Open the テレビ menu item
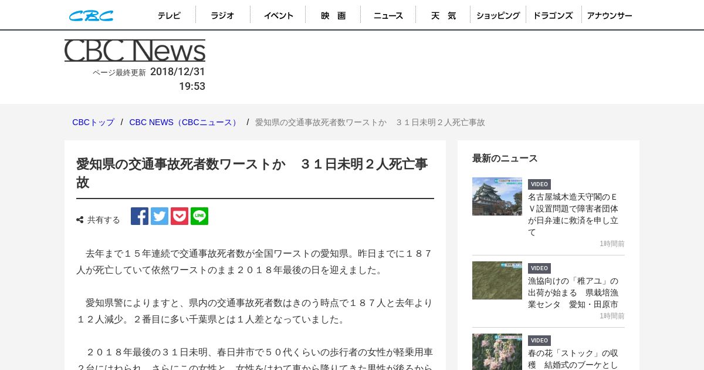Screen dimensions: 704x370 pos(169,15)
